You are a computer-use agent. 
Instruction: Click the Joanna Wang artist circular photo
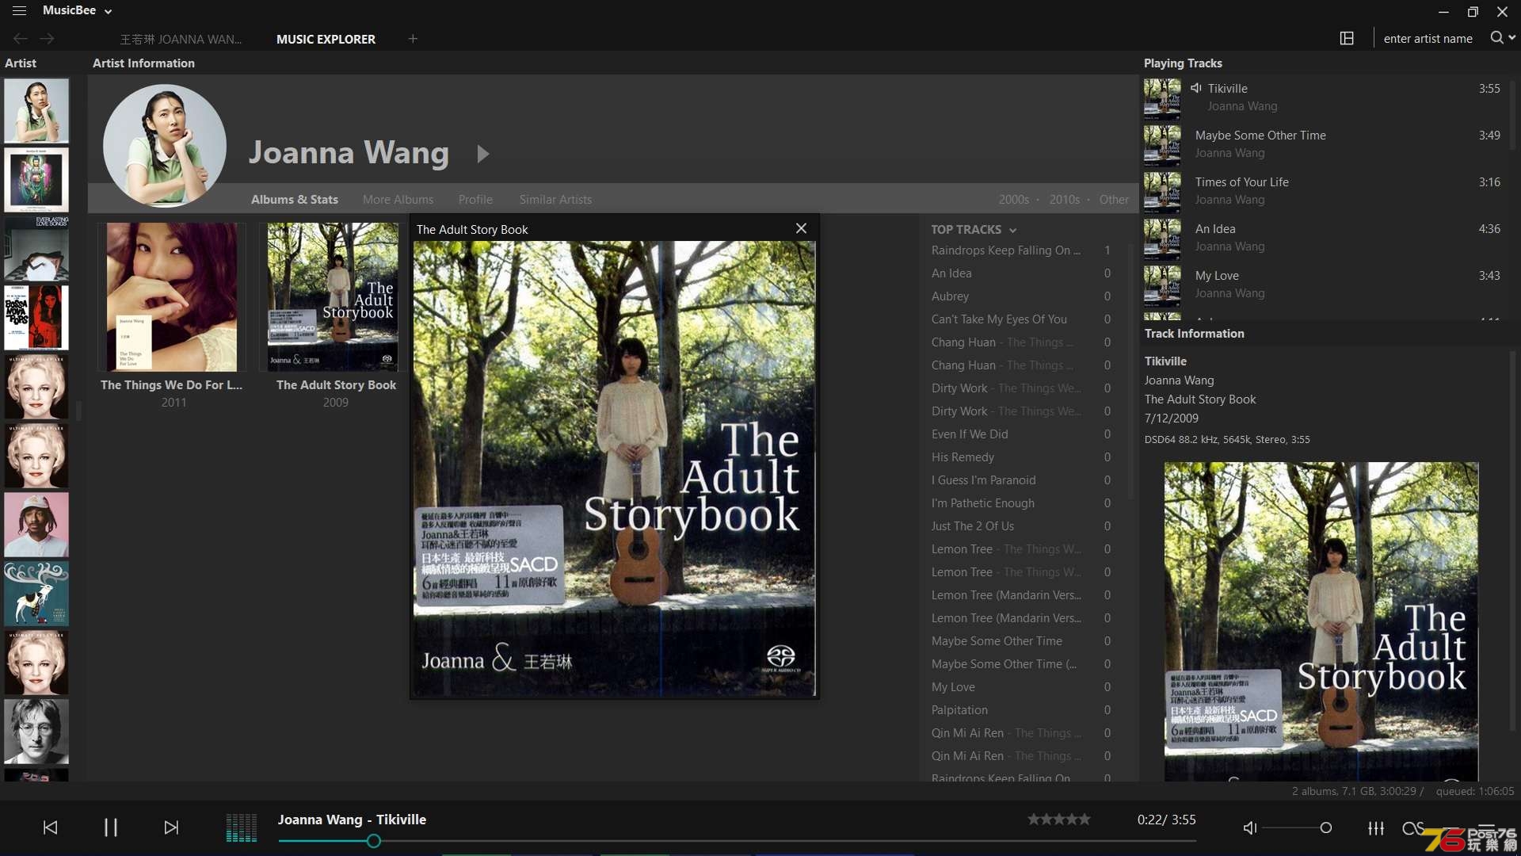coord(165,146)
